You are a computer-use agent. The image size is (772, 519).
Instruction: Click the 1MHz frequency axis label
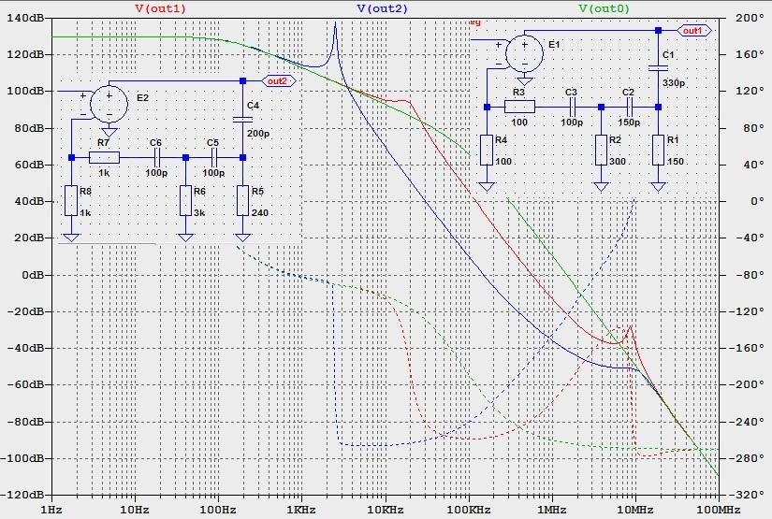point(551,510)
